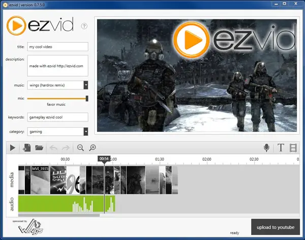Click the 00:54 playhead marker
The width and height of the screenshot is (305, 240).
pos(104,159)
